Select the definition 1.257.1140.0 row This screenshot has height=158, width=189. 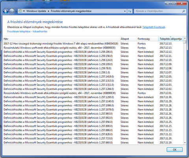93,101
